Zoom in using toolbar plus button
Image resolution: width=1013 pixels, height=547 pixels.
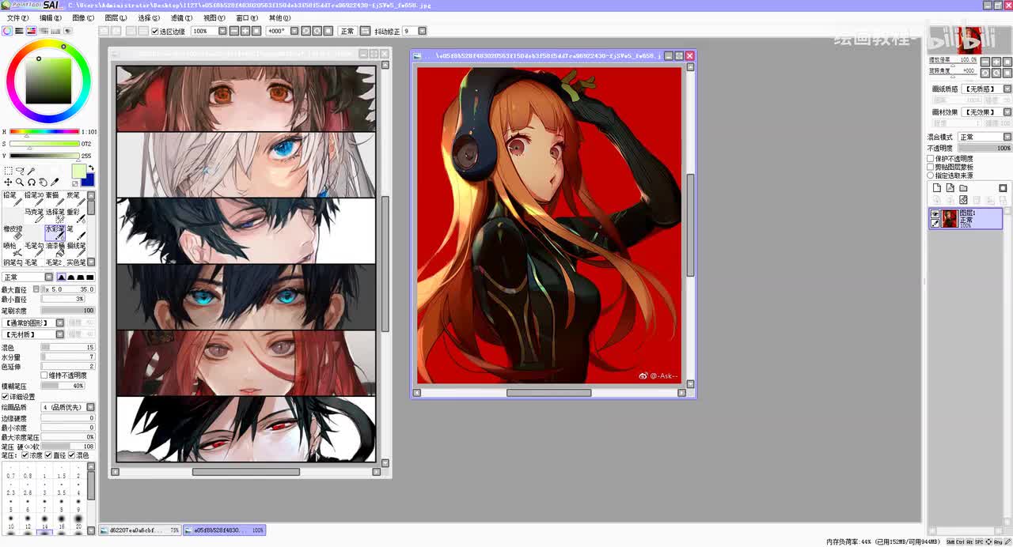[x=245, y=31]
